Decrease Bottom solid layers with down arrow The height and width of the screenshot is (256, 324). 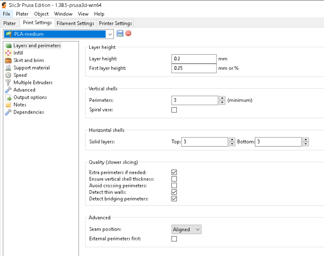tap(306, 144)
